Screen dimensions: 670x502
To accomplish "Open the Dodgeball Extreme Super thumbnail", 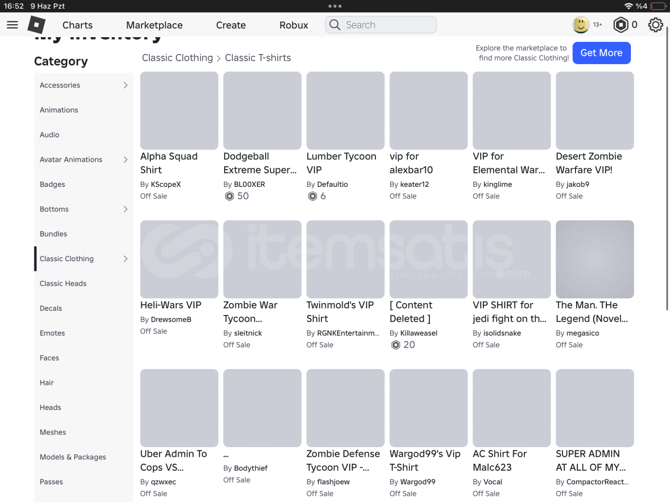I will click(x=262, y=111).
